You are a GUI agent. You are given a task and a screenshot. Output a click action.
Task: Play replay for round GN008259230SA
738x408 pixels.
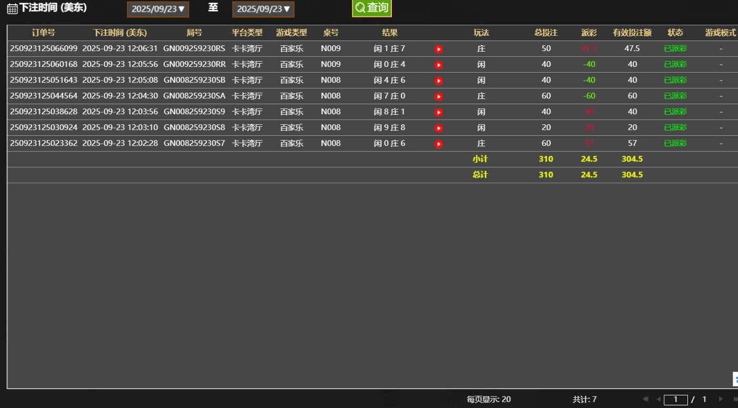click(x=438, y=96)
